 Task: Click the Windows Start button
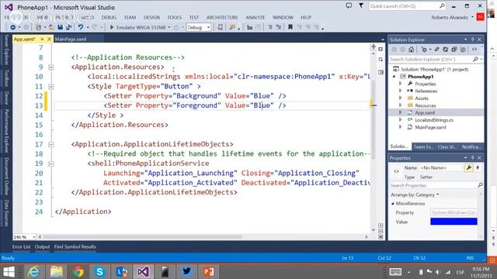(9, 272)
